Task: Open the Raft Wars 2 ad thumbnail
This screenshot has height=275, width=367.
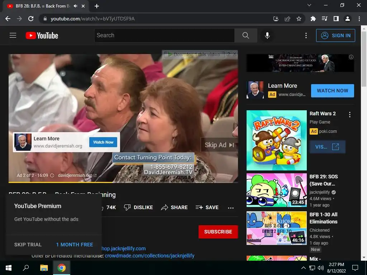Action: tap(276, 140)
